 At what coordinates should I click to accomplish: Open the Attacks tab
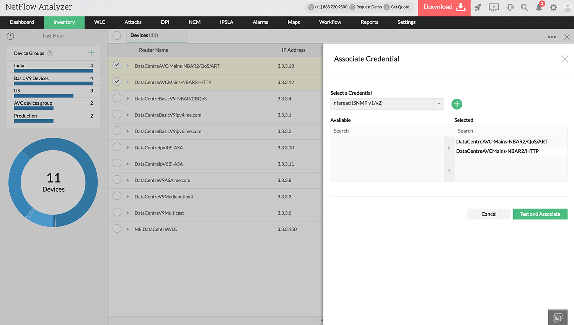[x=133, y=23]
